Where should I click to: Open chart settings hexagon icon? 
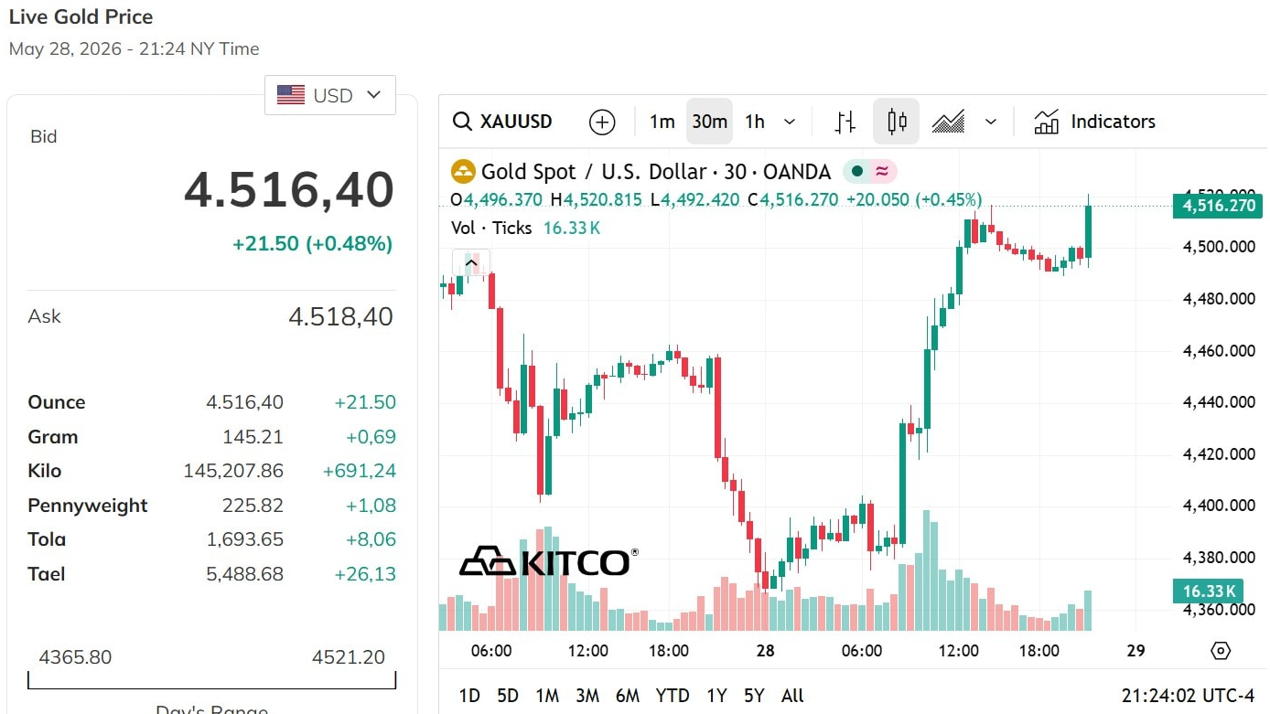pyautogui.click(x=1220, y=651)
